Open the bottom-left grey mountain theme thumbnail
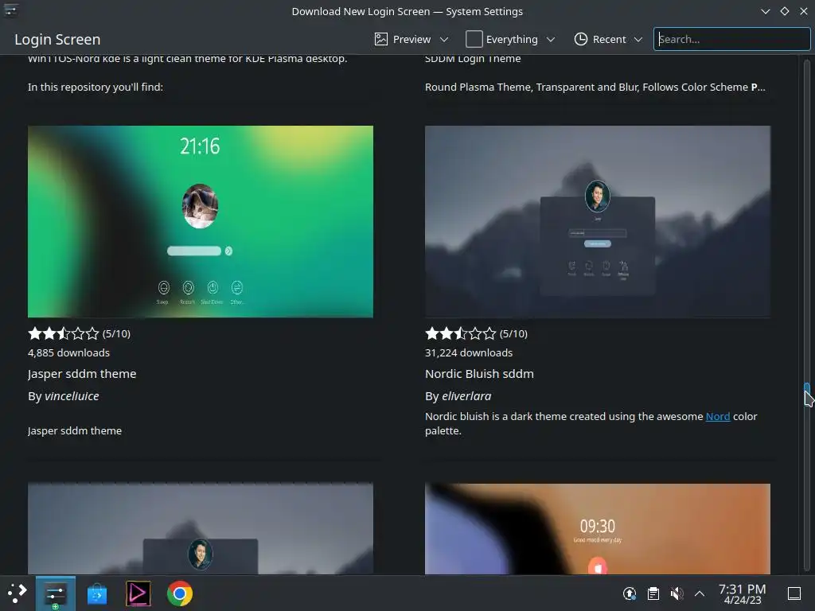This screenshot has width=815, height=611. click(200, 529)
